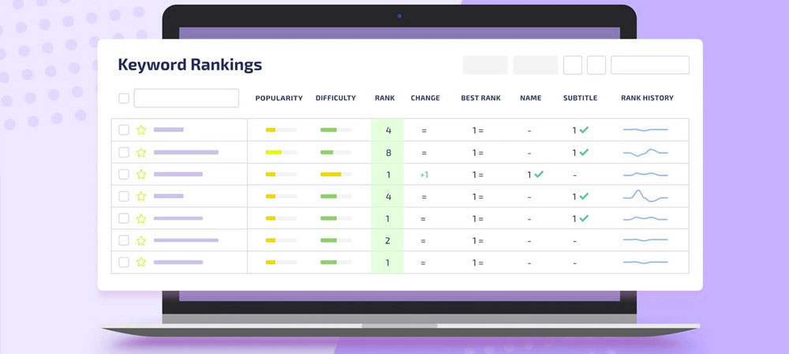
Task: Click the wide outlined field at top right
Action: [650, 65]
